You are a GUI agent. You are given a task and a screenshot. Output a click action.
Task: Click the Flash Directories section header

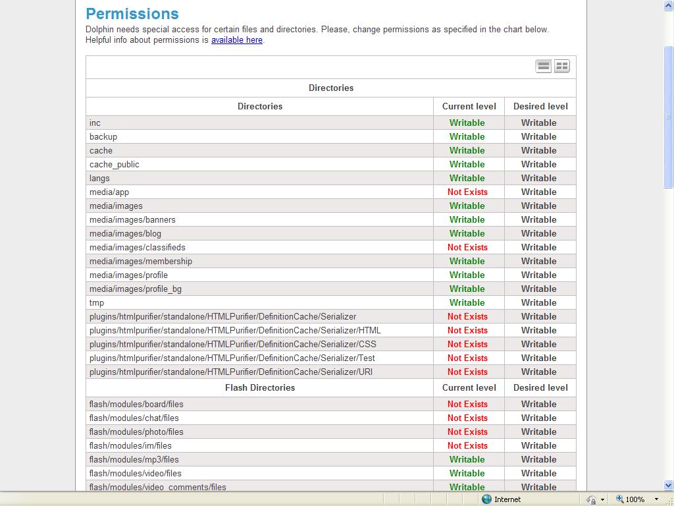click(259, 388)
